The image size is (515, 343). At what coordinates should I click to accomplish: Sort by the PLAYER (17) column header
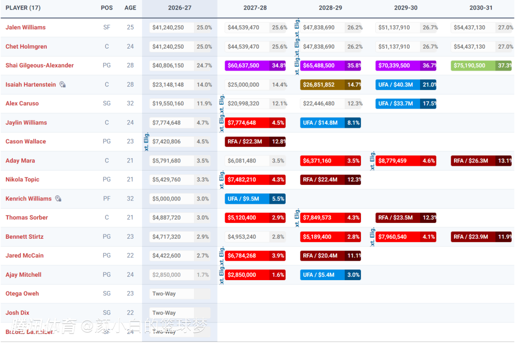(x=23, y=8)
